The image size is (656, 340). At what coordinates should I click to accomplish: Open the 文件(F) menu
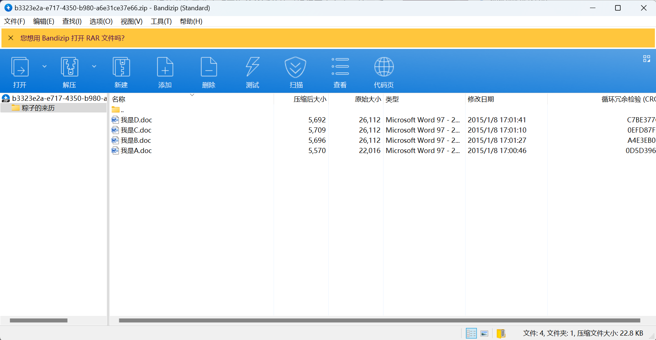pyautogui.click(x=15, y=22)
